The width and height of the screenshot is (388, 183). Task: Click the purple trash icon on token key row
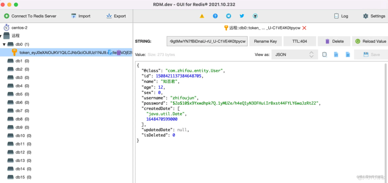pyautogui.click(x=119, y=52)
